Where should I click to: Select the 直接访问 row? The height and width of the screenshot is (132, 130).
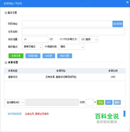65,77
